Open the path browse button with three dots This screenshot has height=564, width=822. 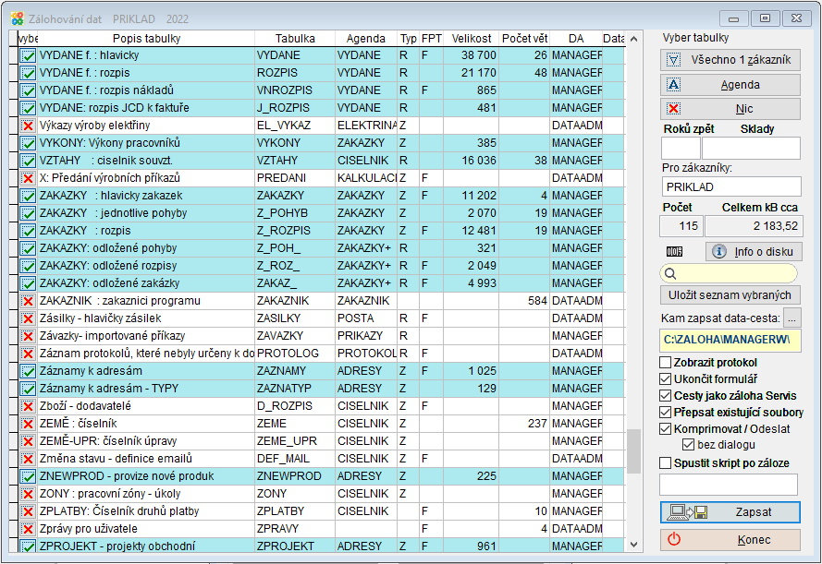click(791, 318)
